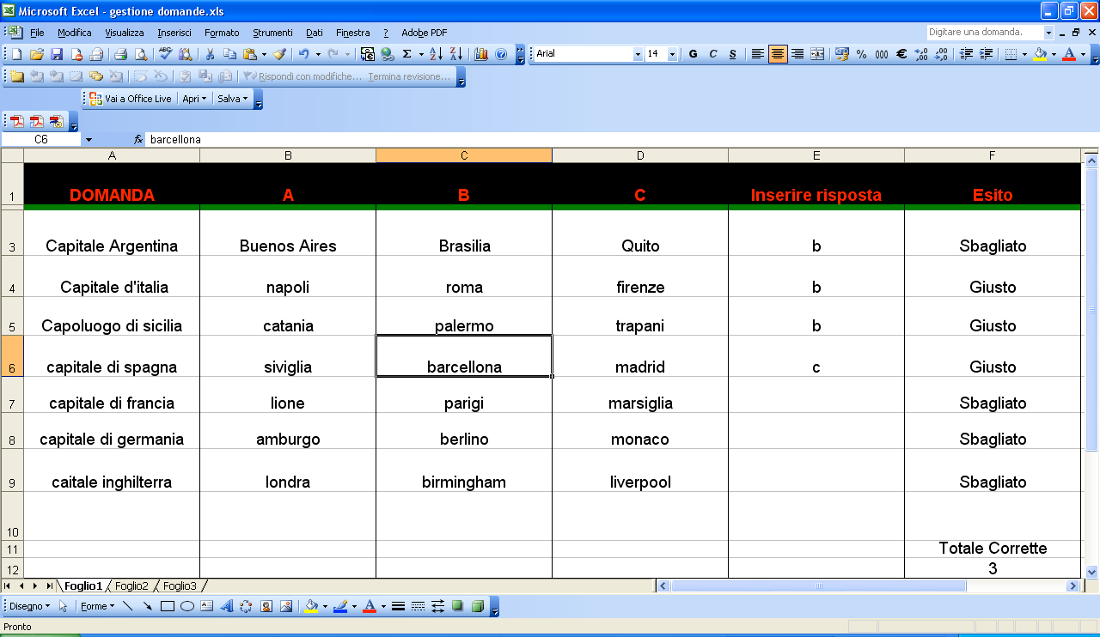Click the toolbar fill color bucket
Image resolution: width=1100 pixels, height=637 pixels.
pos(1040,54)
